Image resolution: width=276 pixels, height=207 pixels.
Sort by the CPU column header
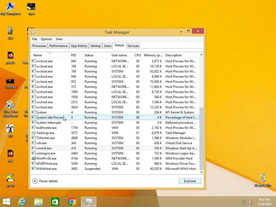click(137, 55)
